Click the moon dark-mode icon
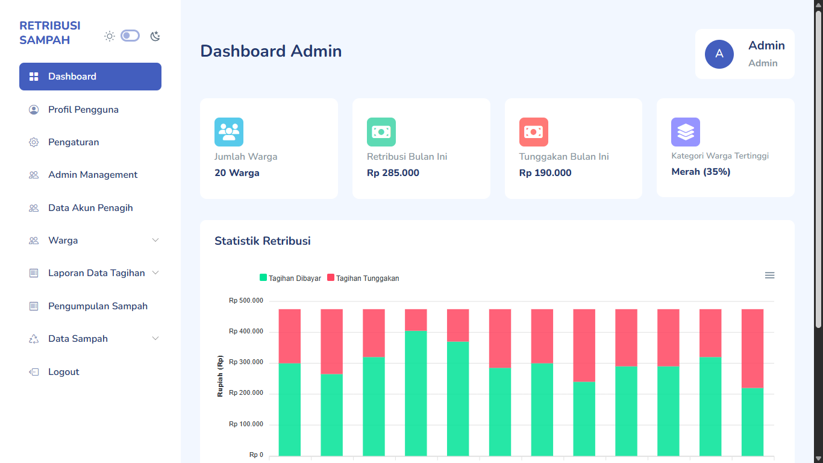This screenshot has width=823, height=463. 155,36
